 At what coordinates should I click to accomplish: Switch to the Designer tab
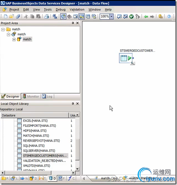pyautogui.click(x=10, y=97)
